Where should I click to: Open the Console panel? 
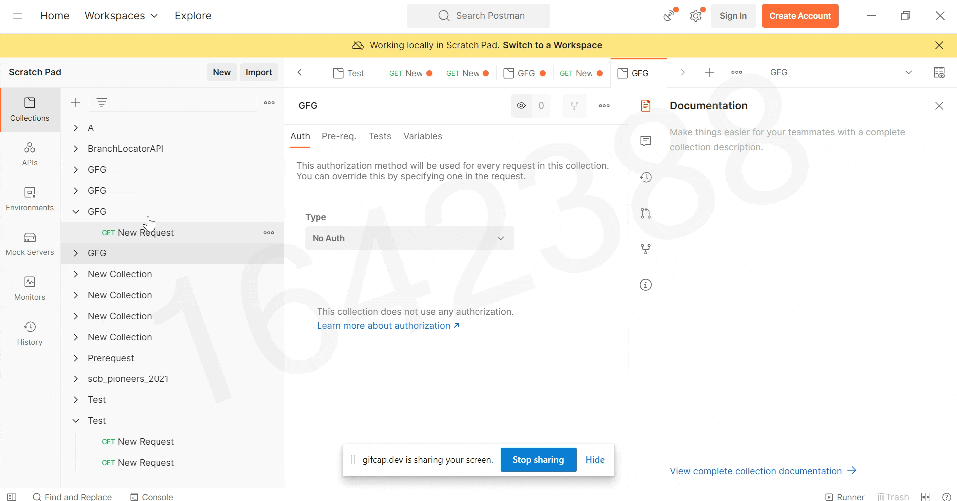(x=152, y=497)
